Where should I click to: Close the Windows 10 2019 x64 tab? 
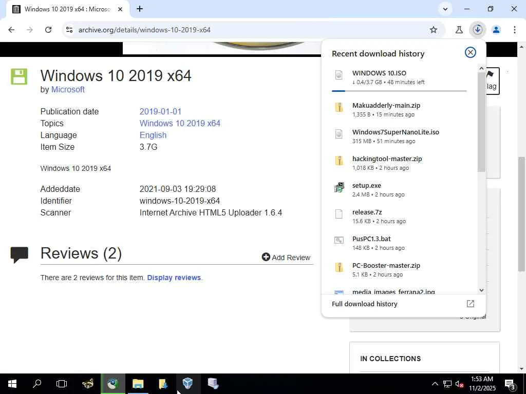(x=120, y=9)
